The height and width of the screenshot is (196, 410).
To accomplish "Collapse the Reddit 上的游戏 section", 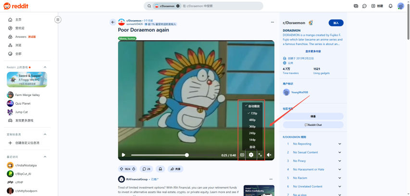I will tap(45, 67).
